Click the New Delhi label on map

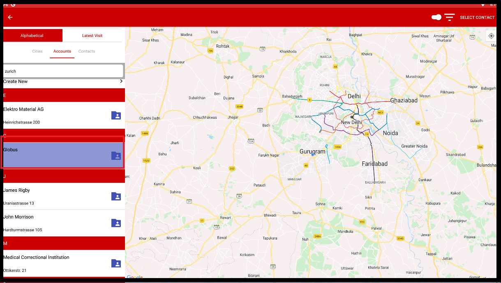click(351, 122)
